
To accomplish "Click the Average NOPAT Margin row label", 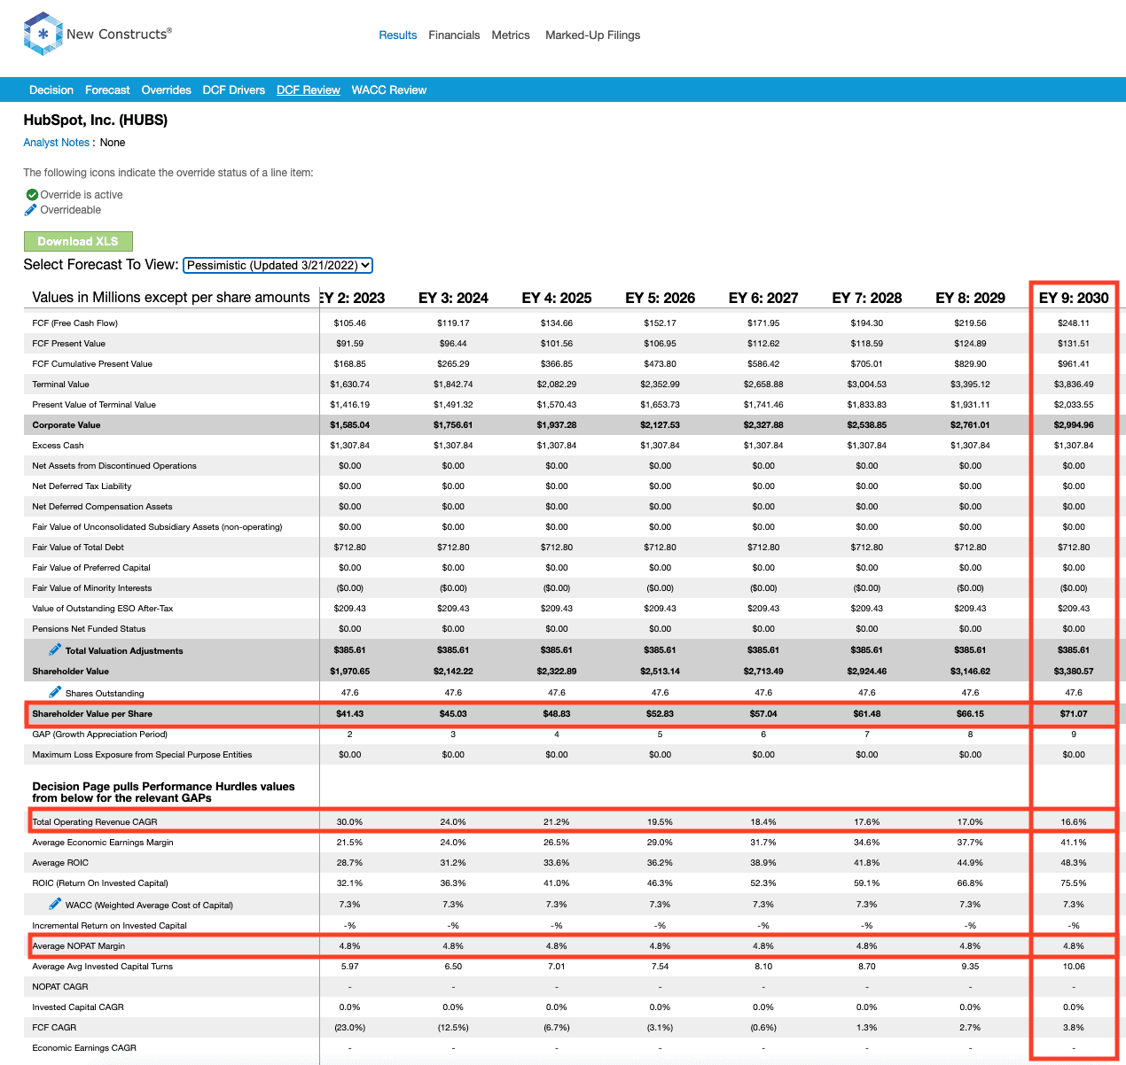I will 79,946.
